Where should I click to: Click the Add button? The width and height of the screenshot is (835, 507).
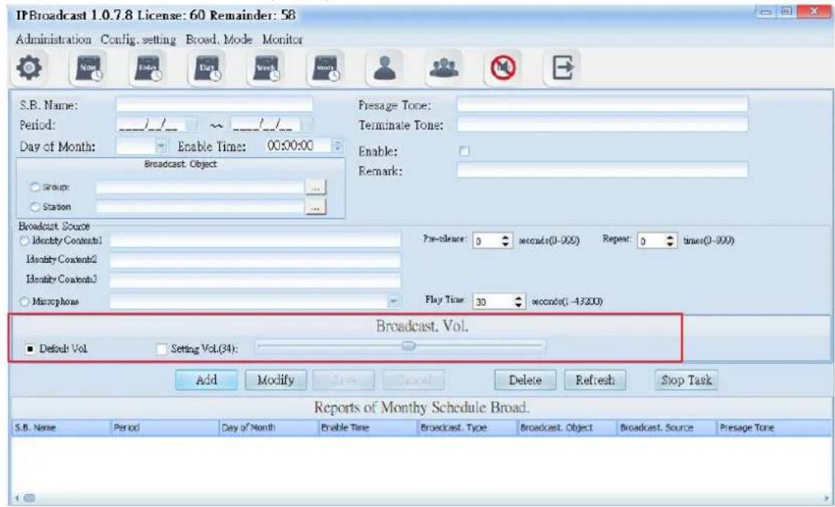pyautogui.click(x=207, y=380)
